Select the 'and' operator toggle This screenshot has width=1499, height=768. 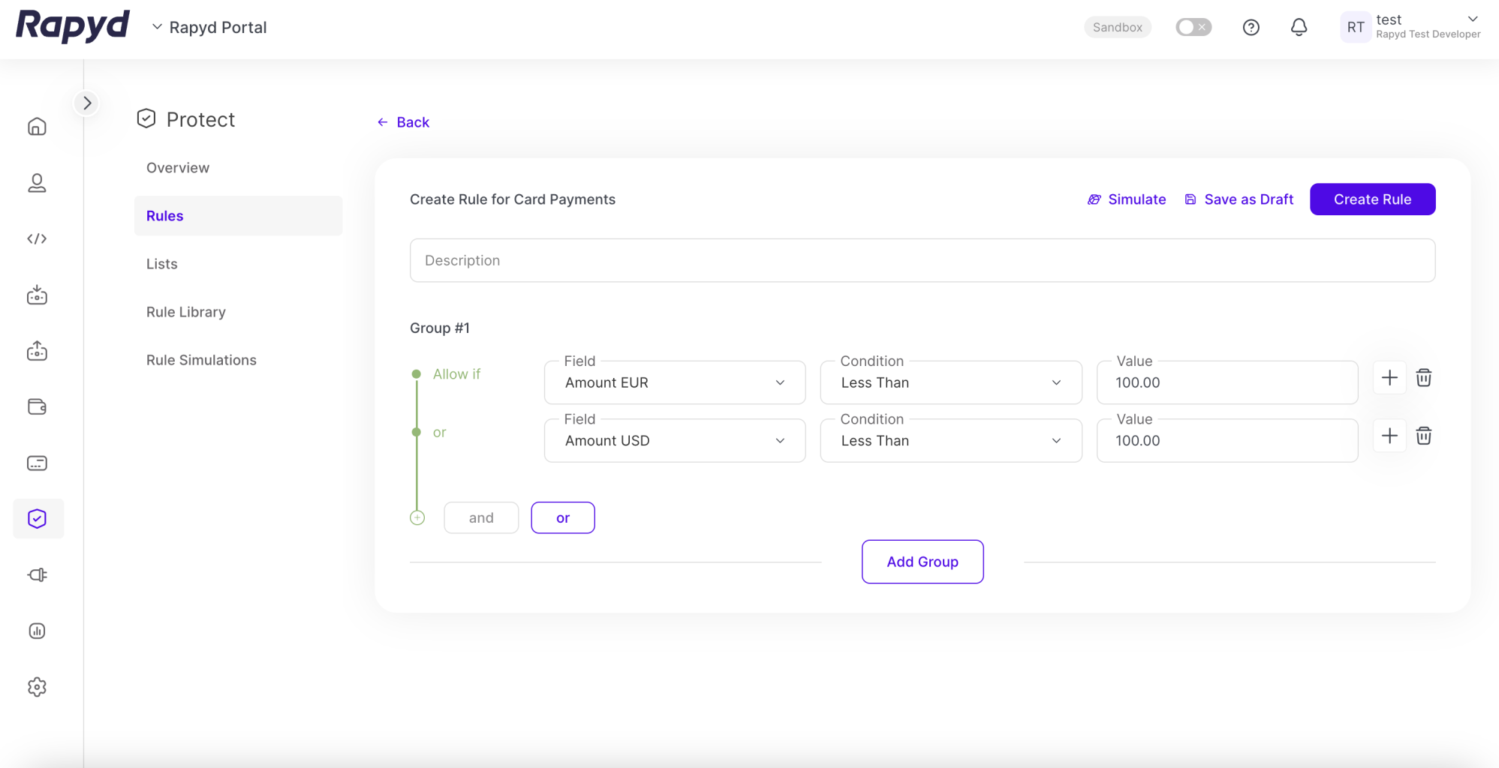tap(481, 517)
